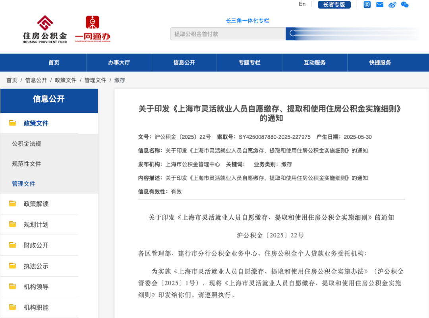Expand 财政公开 in the sidebar
Viewport: 429px width, 318px height.
pos(36,245)
